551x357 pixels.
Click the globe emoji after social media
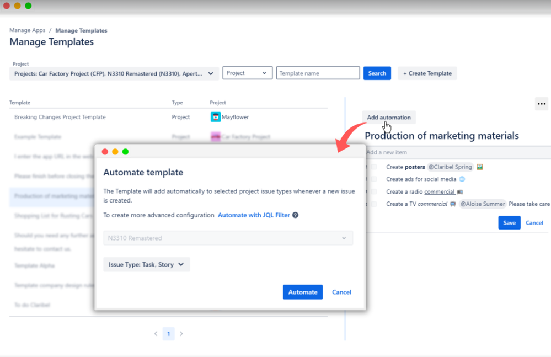click(462, 179)
